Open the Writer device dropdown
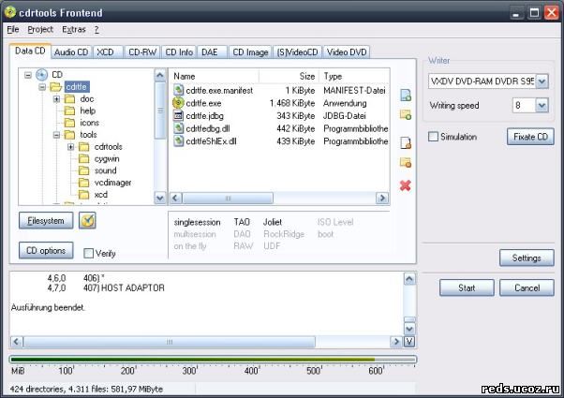The height and width of the screenshot is (398, 564). (x=542, y=81)
